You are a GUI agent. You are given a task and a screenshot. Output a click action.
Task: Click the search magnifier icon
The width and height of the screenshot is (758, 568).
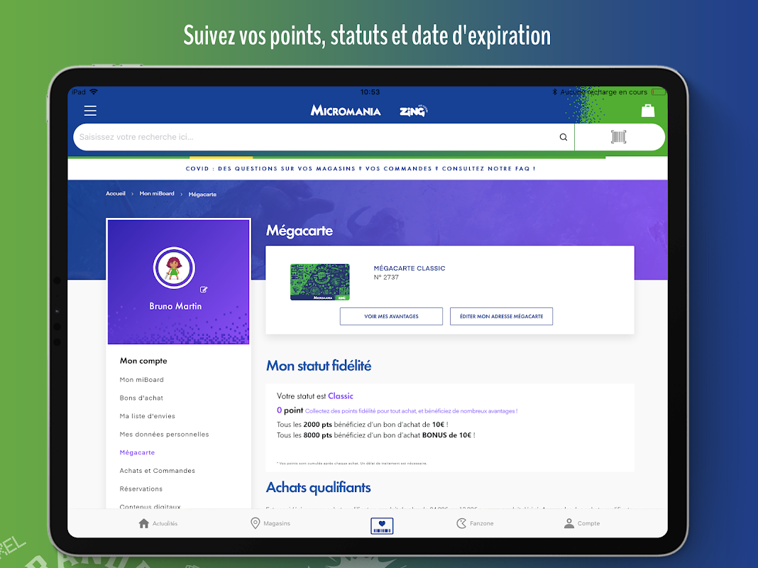pyautogui.click(x=563, y=137)
